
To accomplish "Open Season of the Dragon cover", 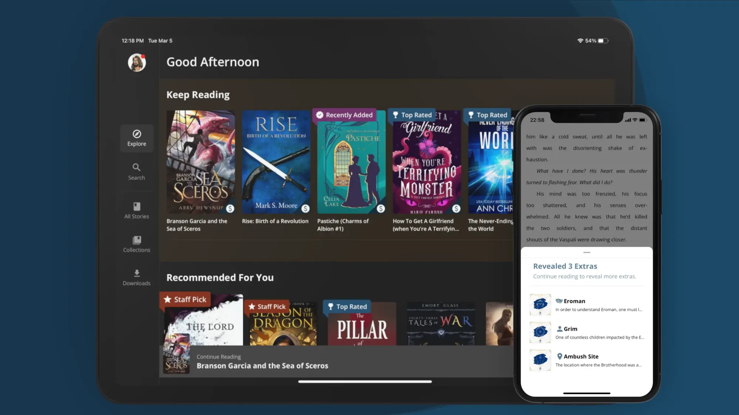I will [283, 324].
